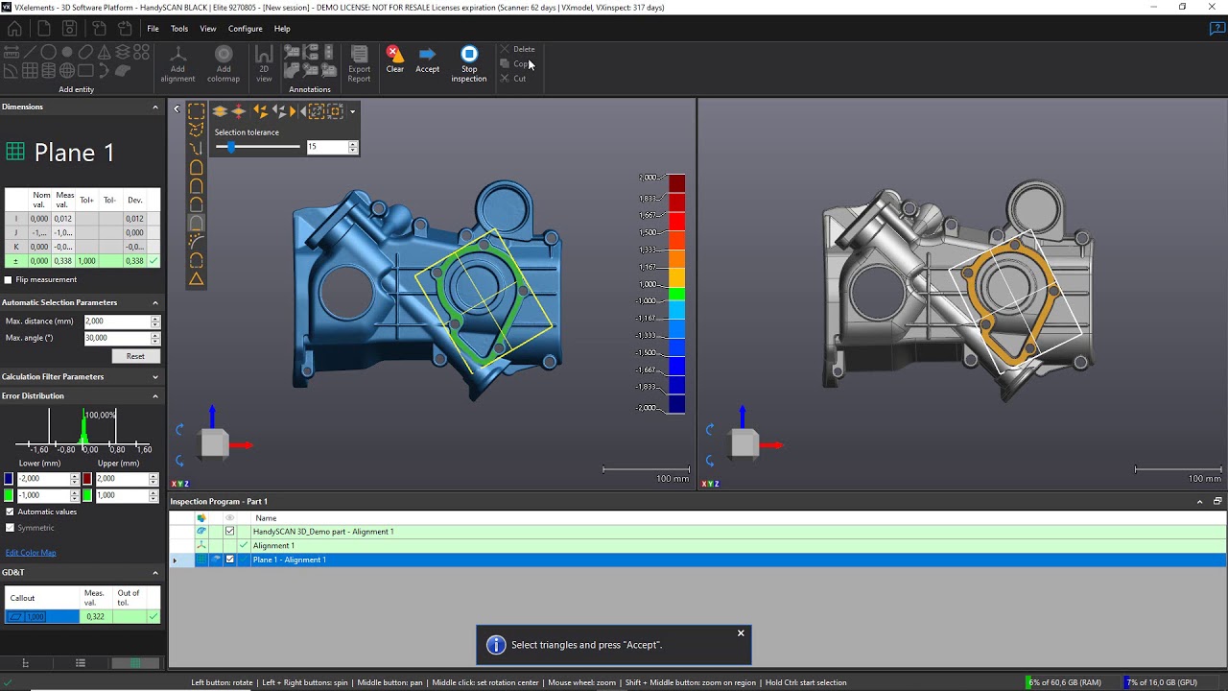Click the Edit Color Map link

point(31,552)
